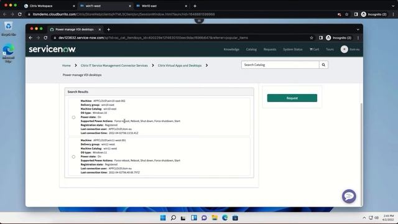Click the user avatar in ServiceNow header
Viewport: 398px width, 224px height.
[x=344, y=49]
